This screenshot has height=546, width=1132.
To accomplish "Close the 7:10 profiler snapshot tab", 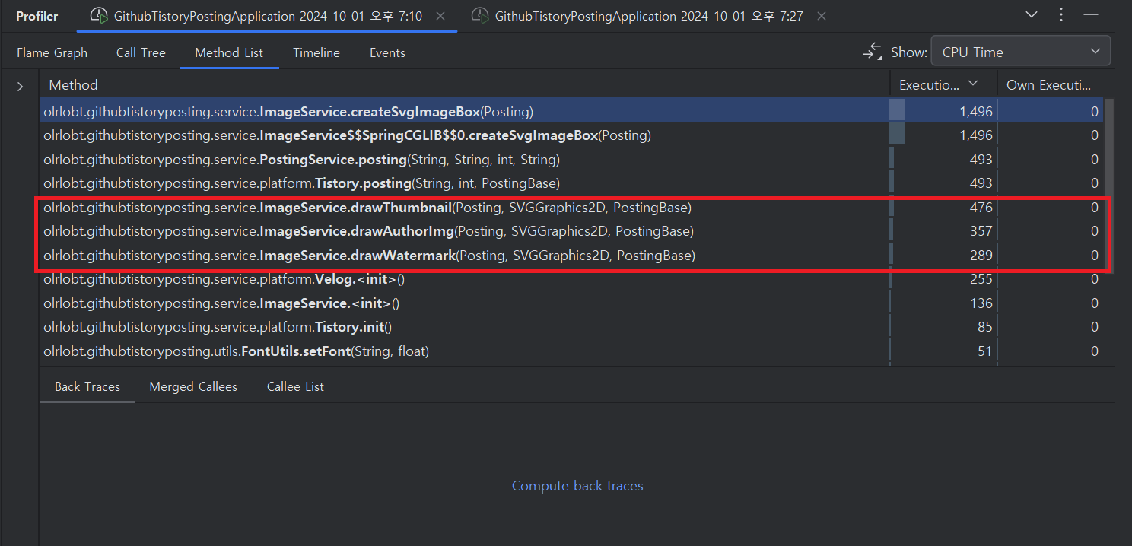I will click(x=440, y=16).
